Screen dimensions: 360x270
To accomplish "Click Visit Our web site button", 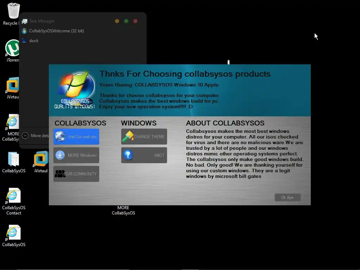I will click(x=76, y=137).
